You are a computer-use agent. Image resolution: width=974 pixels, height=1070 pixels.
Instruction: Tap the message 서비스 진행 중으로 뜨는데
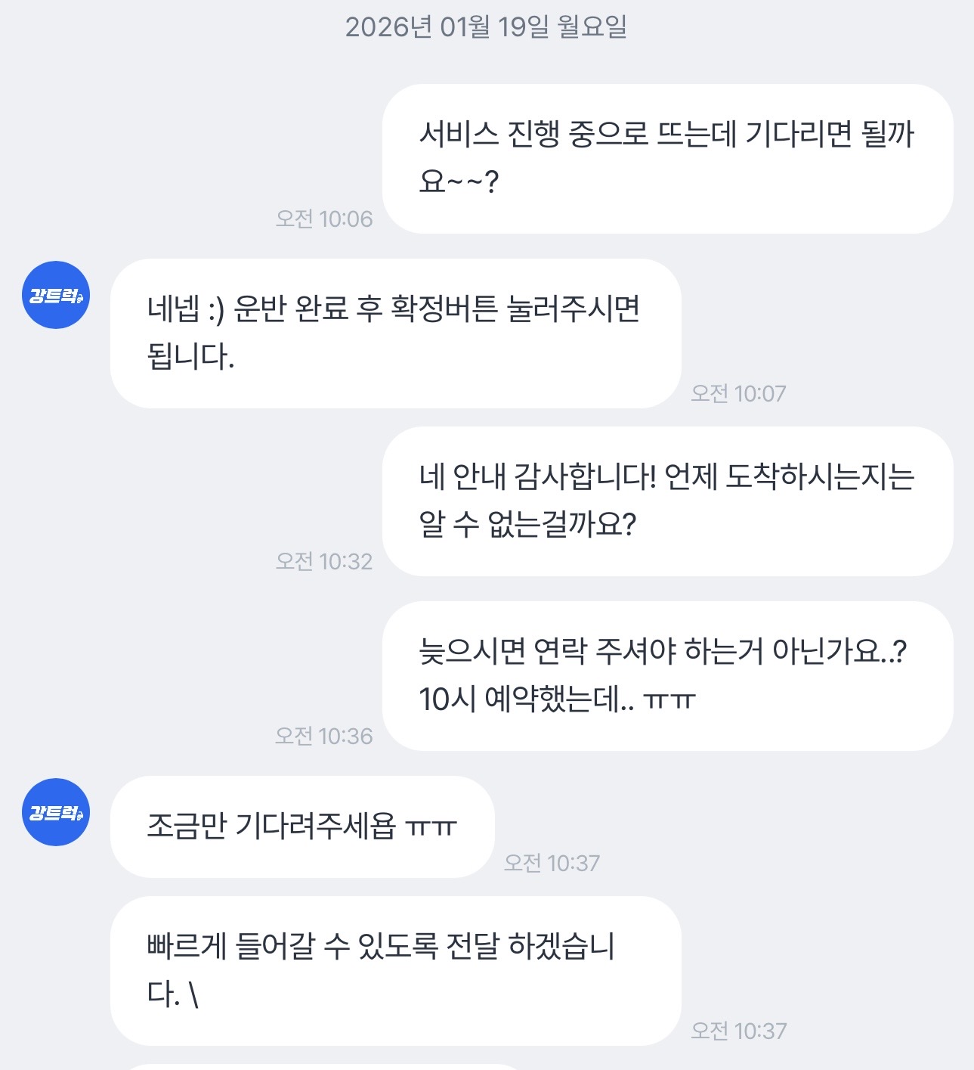click(x=667, y=159)
